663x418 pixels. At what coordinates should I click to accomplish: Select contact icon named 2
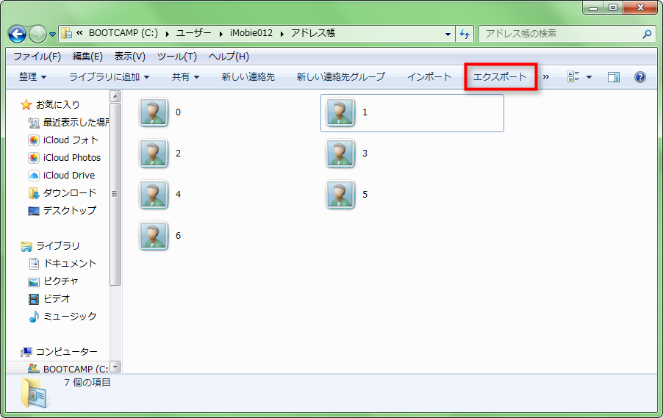tap(154, 154)
